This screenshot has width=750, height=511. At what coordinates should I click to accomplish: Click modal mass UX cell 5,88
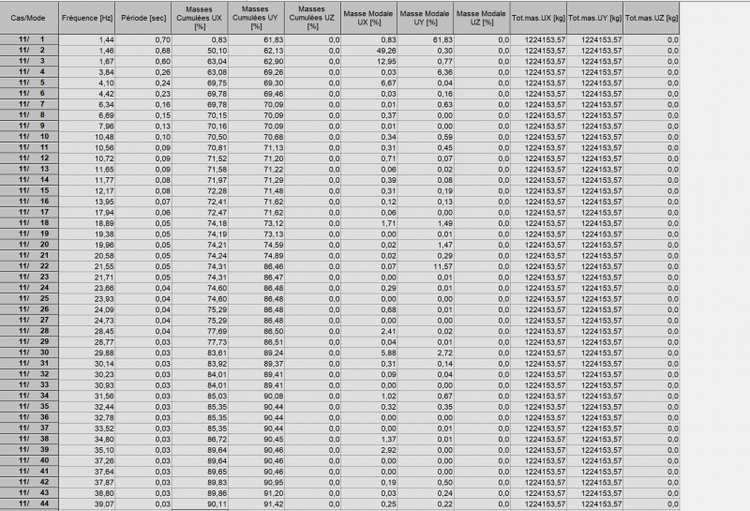[x=369, y=353]
